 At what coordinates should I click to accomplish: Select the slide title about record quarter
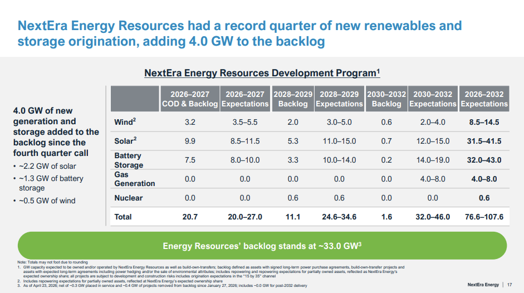239,33
